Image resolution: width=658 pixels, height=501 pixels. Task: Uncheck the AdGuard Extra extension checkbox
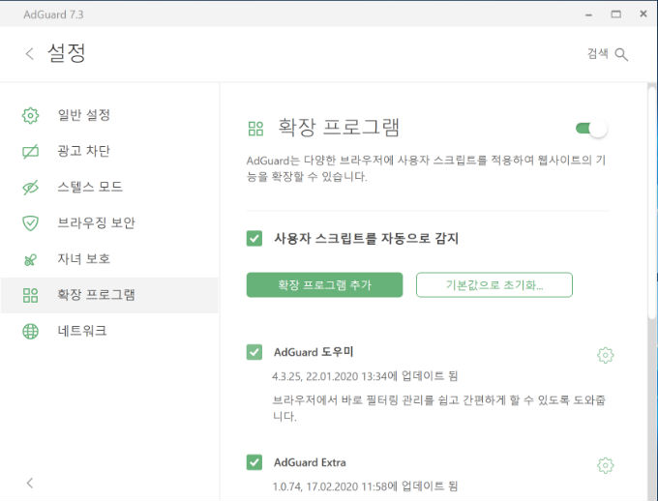point(254,462)
